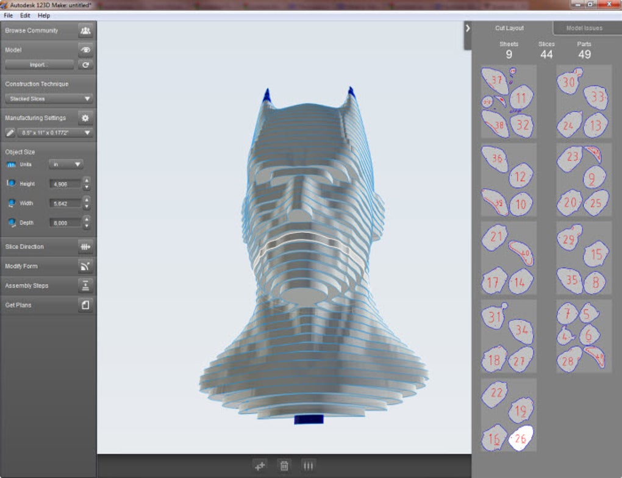This screenshot has height=478, width=622.
Task: Select part 30 in cut layout
Action: click(569, 82)
